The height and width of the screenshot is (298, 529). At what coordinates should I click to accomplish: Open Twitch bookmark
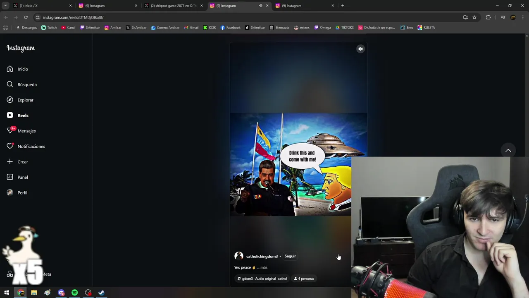(x=49, y=28)
